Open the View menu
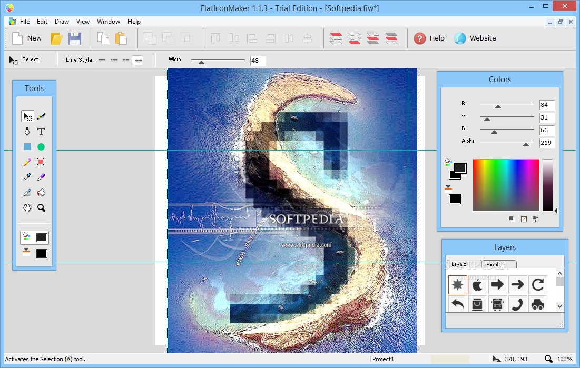The width and height of the screenshot is (580, 368). (83, 22)
